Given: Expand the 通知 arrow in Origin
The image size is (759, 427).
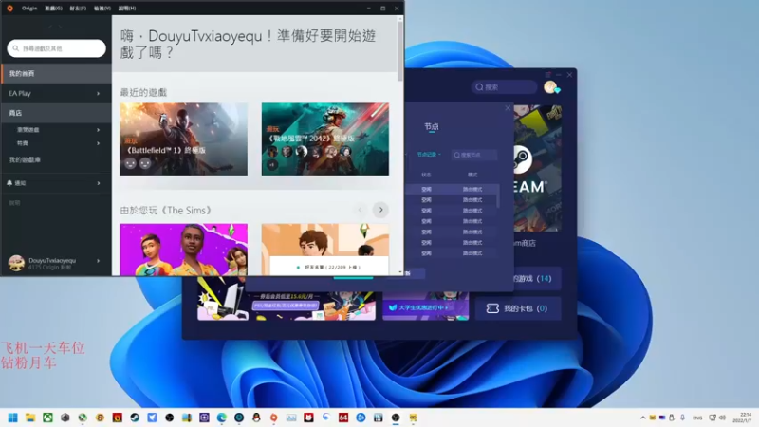Looking at the screenshot, I should tap(99, 183).
